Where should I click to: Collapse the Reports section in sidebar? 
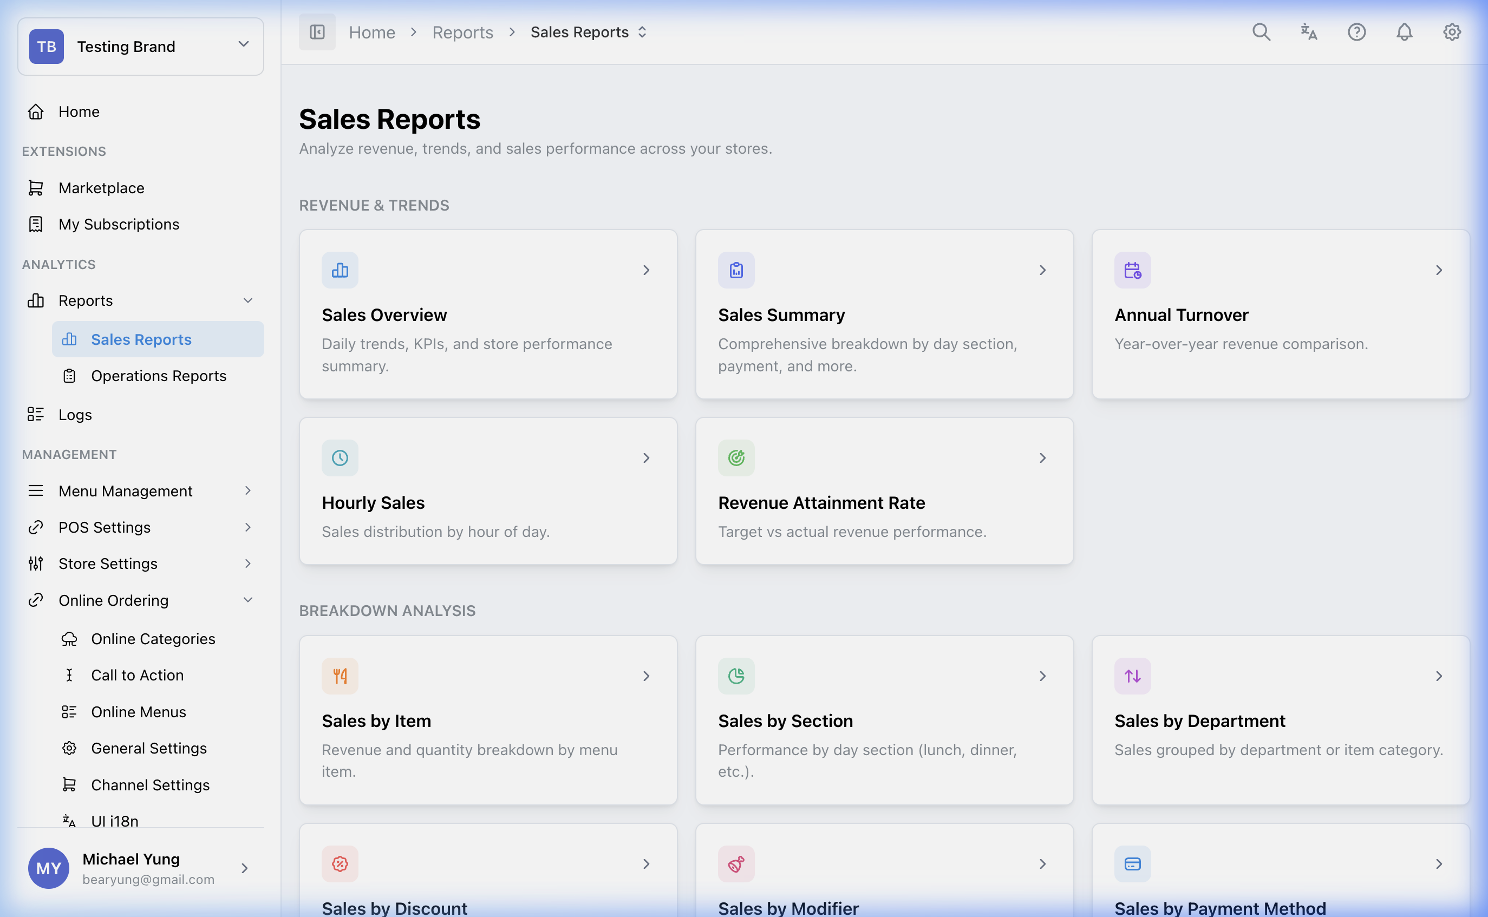[x=248, y=300]
